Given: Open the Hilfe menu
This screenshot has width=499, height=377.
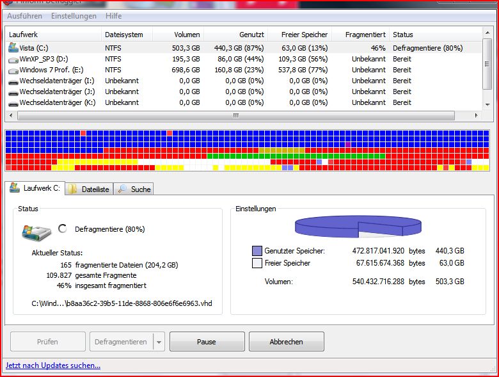Looking at the screenshot, I should pos(114,16).
